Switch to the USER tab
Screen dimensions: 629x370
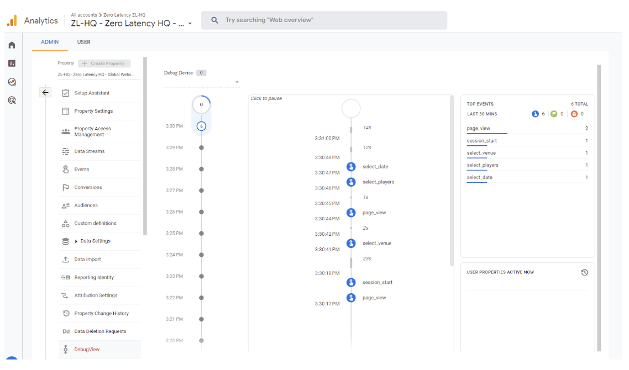[83, 42]
